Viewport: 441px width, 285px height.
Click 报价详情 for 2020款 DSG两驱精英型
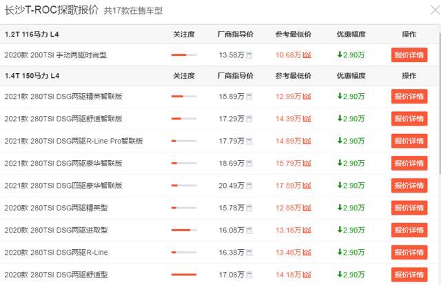409,208
